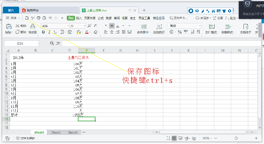Undo the last action
The width and height of the screenshot is (264, 144).
pos(50,18)
